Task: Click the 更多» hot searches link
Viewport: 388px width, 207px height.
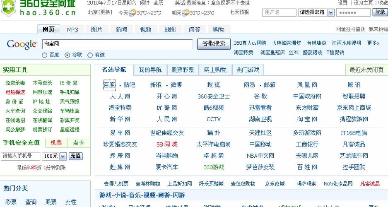Action: [373, 43]
